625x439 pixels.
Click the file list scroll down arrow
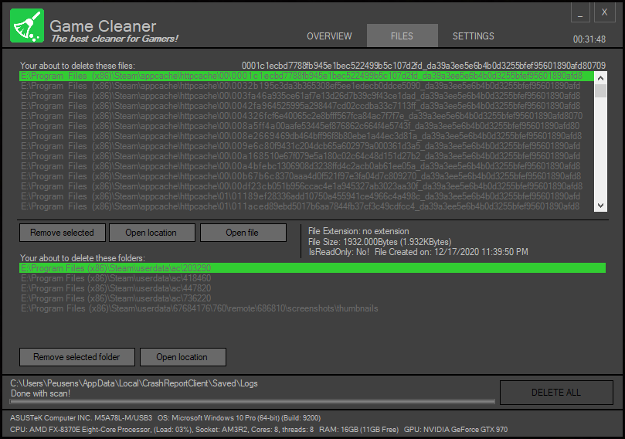tap(600, 206)
